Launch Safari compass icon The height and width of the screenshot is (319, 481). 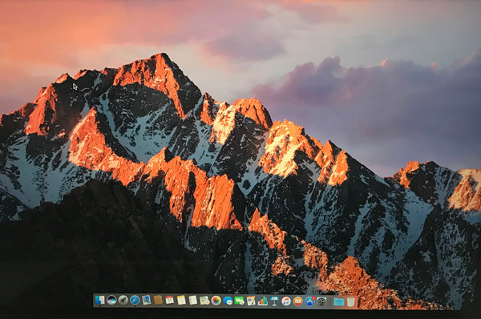pyautogui.click(x=135, y=300)
